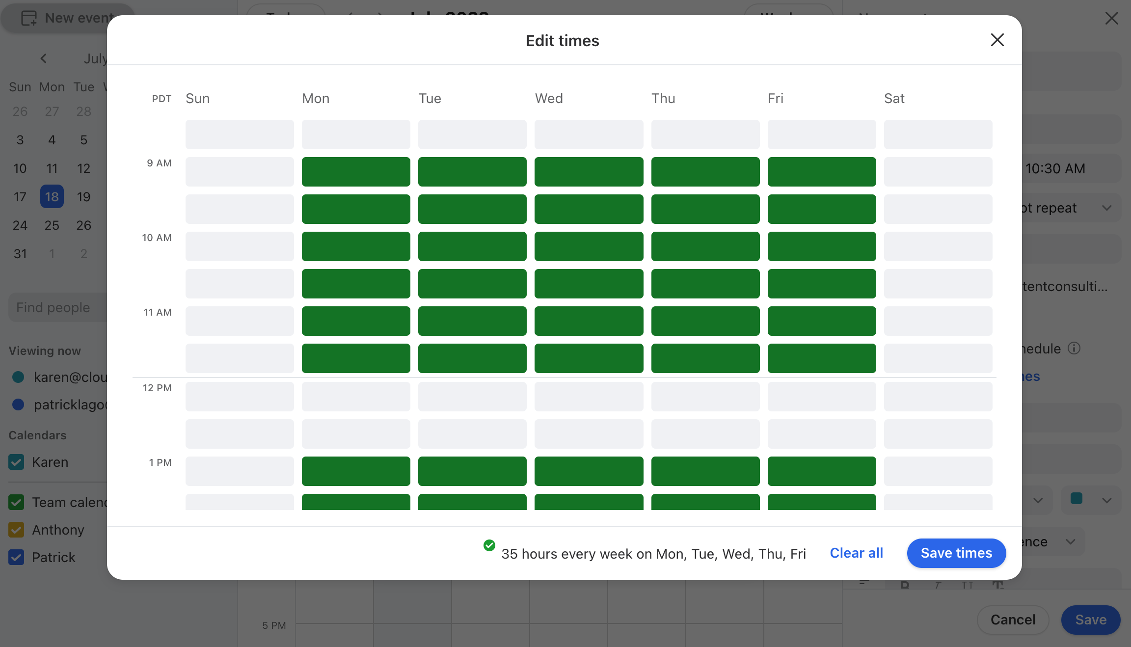Click Find people search field
The height and width of the screenshot is (647, 1131).
[x=58, y=308]
